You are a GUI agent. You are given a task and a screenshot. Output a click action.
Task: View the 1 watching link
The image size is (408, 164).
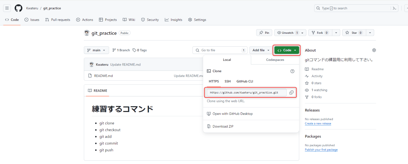[316, 90]
